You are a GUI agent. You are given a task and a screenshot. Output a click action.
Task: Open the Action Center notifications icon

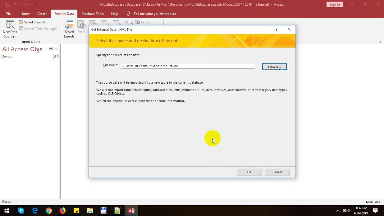coord(375,211)
